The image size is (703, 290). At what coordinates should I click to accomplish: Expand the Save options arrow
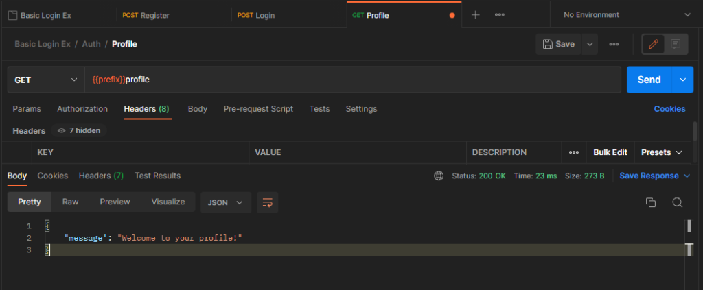590,44
